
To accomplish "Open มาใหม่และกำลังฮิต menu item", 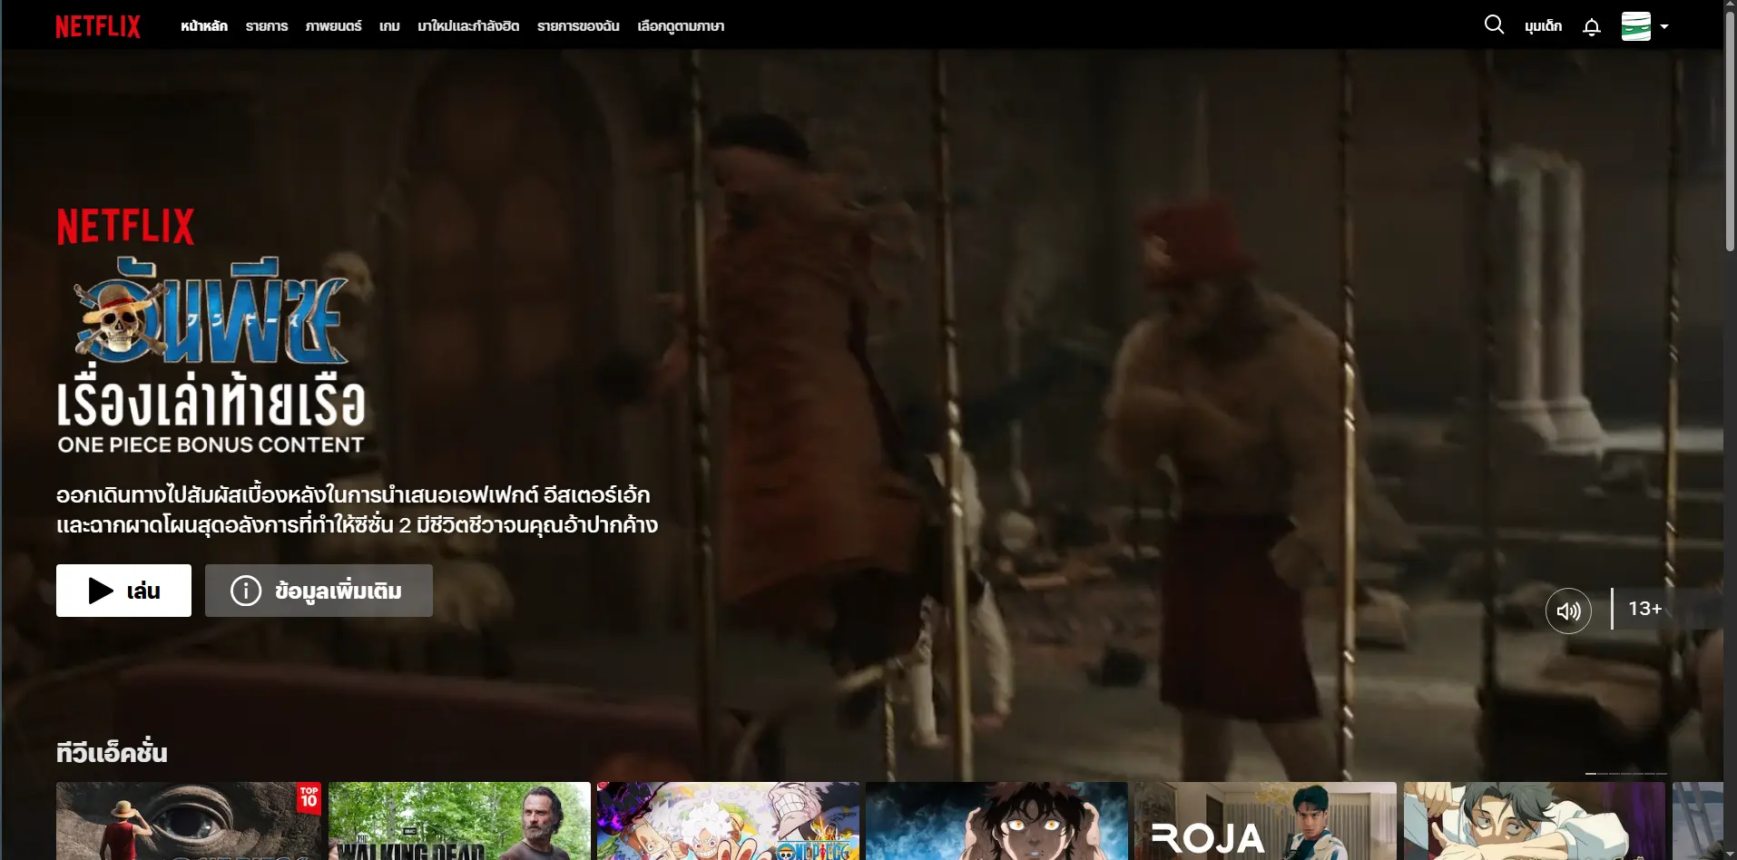I will coord(468,26).
